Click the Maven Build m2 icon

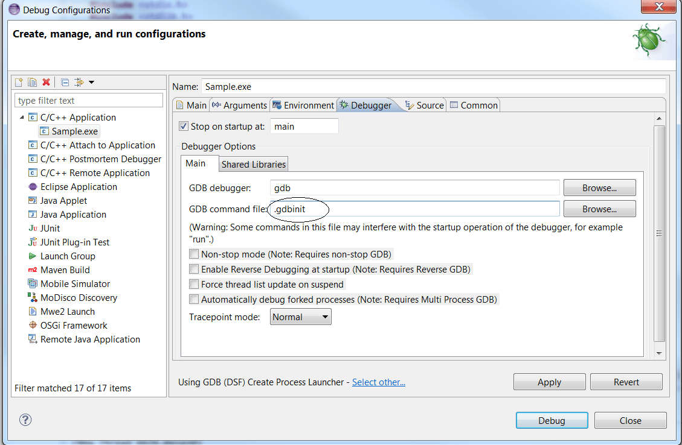[x=33, y=270]
